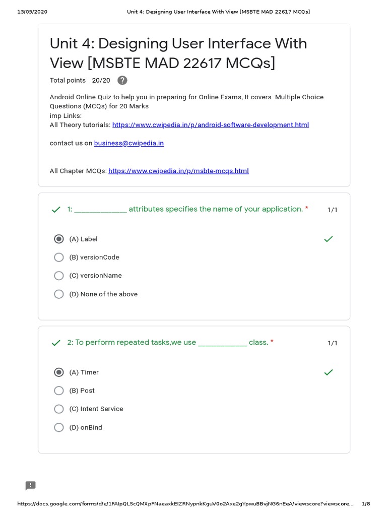Choose the (D) onBind radio button
The height and width of the screenshot is (516, 387).
tap(59, 427)
